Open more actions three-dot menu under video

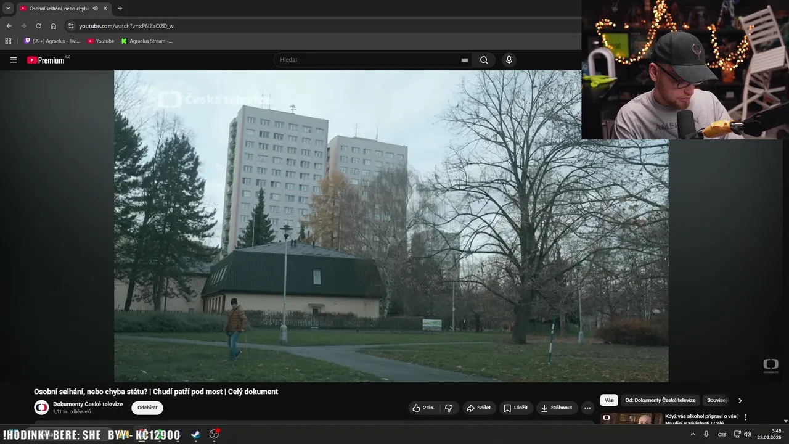tap(587, 408)
